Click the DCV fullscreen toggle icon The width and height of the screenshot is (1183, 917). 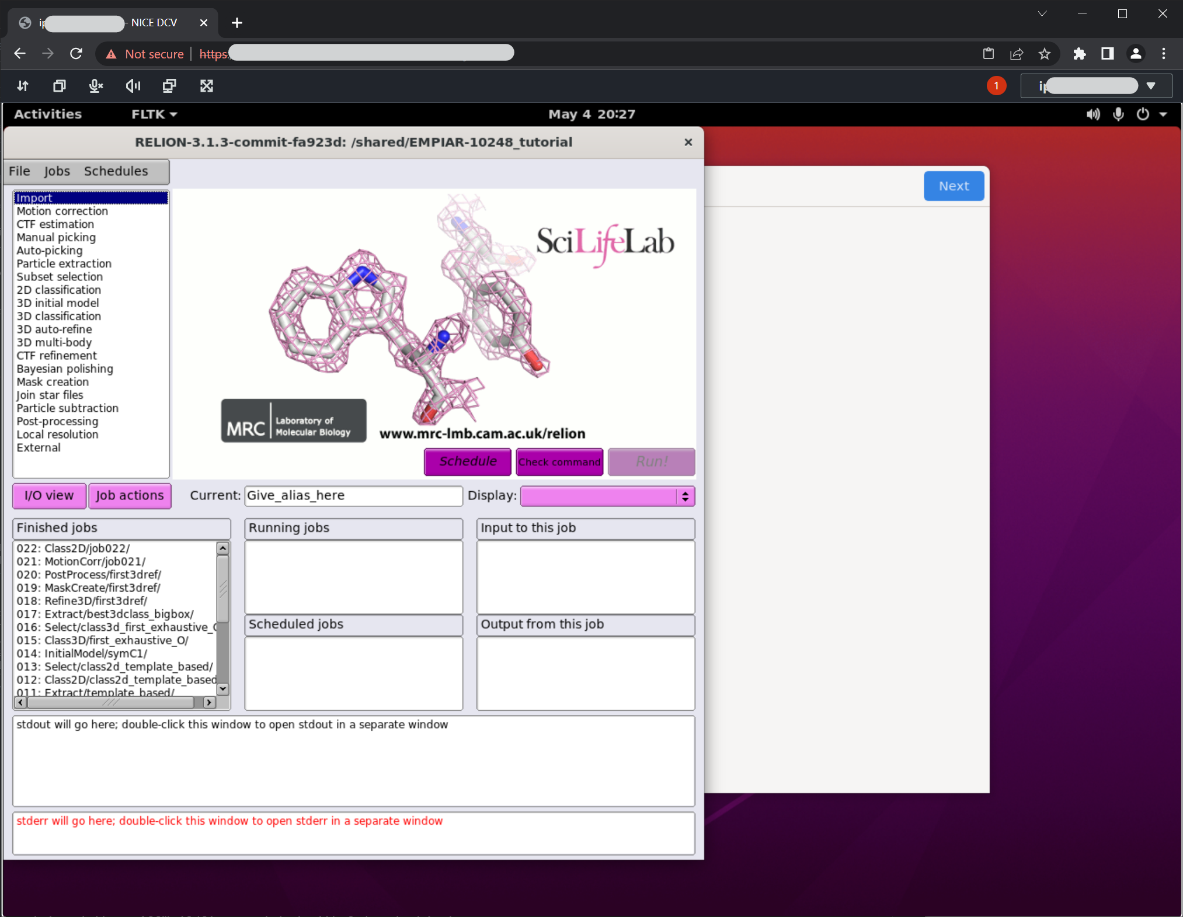tap(206, 86)
